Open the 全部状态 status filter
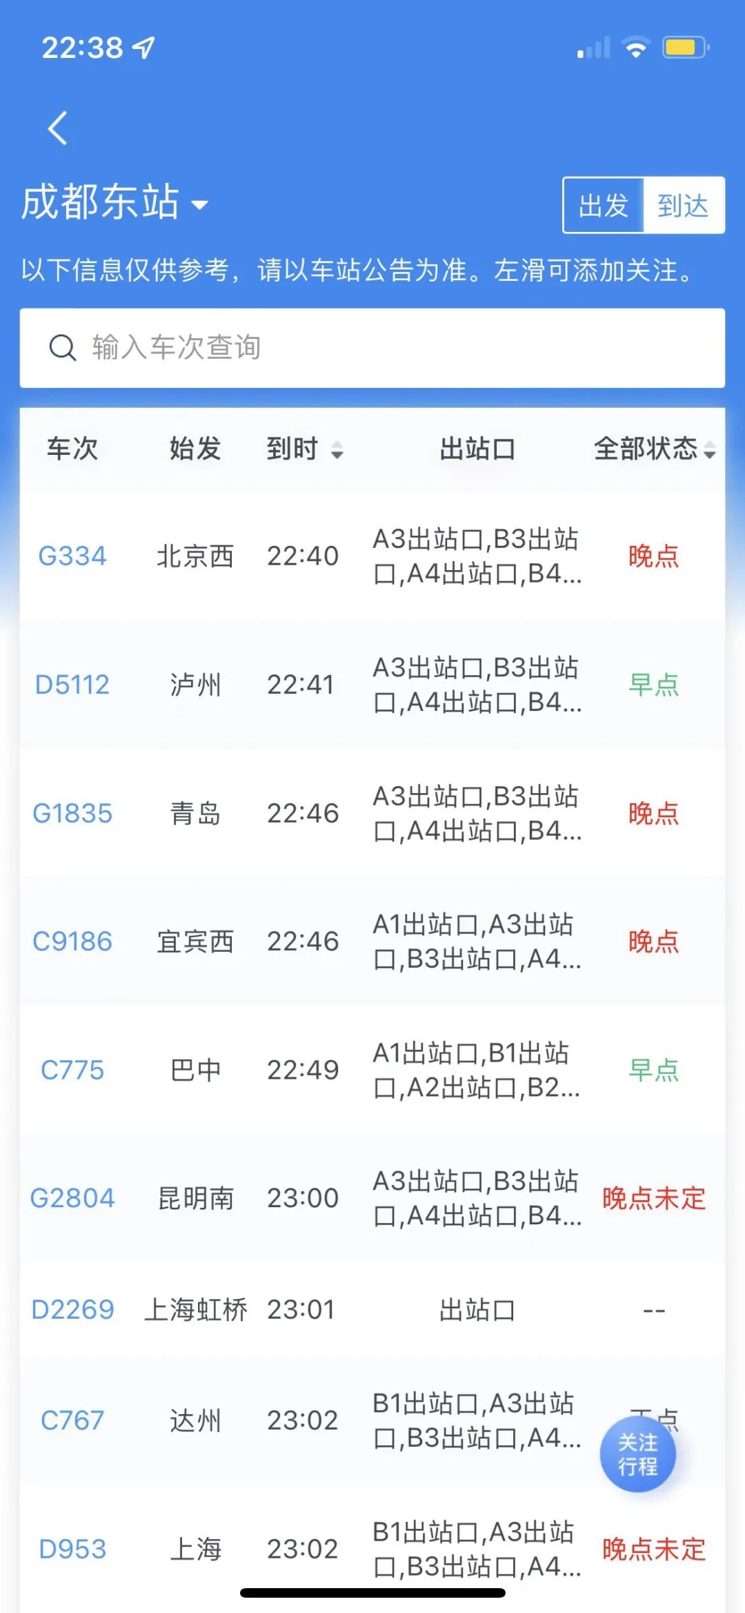Screen dimensions: 745x1613 coord(654,449)
